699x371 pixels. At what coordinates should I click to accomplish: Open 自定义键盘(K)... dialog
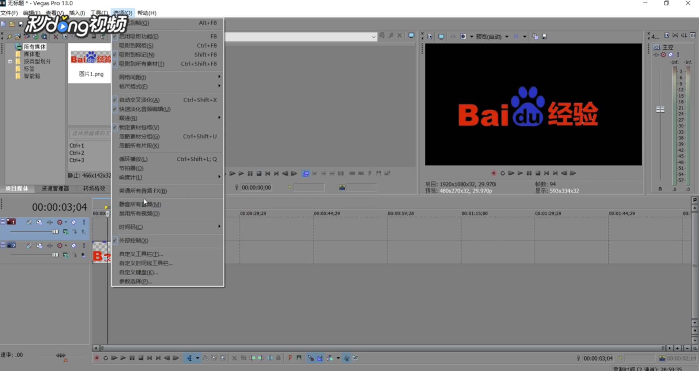pos(168,272)
